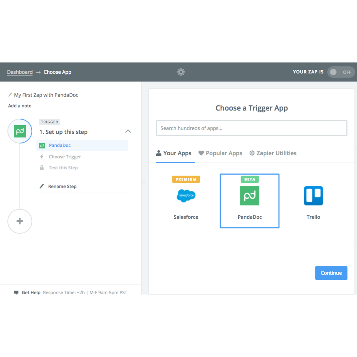This screenshot has width=357, height=357.
Task: Select the Your Apps tab
Action: (x=174, y=153)
